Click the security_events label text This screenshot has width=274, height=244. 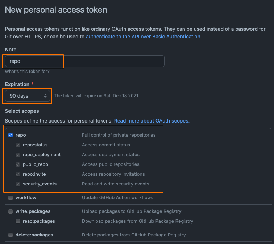click(x=40, y=184)
